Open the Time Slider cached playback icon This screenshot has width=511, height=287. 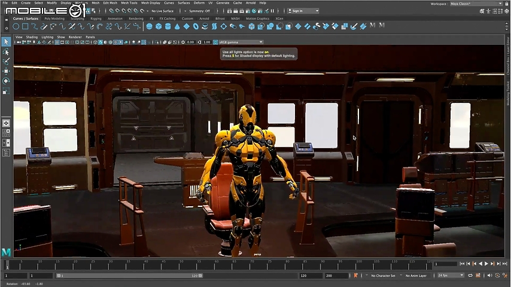click(477, 276)
